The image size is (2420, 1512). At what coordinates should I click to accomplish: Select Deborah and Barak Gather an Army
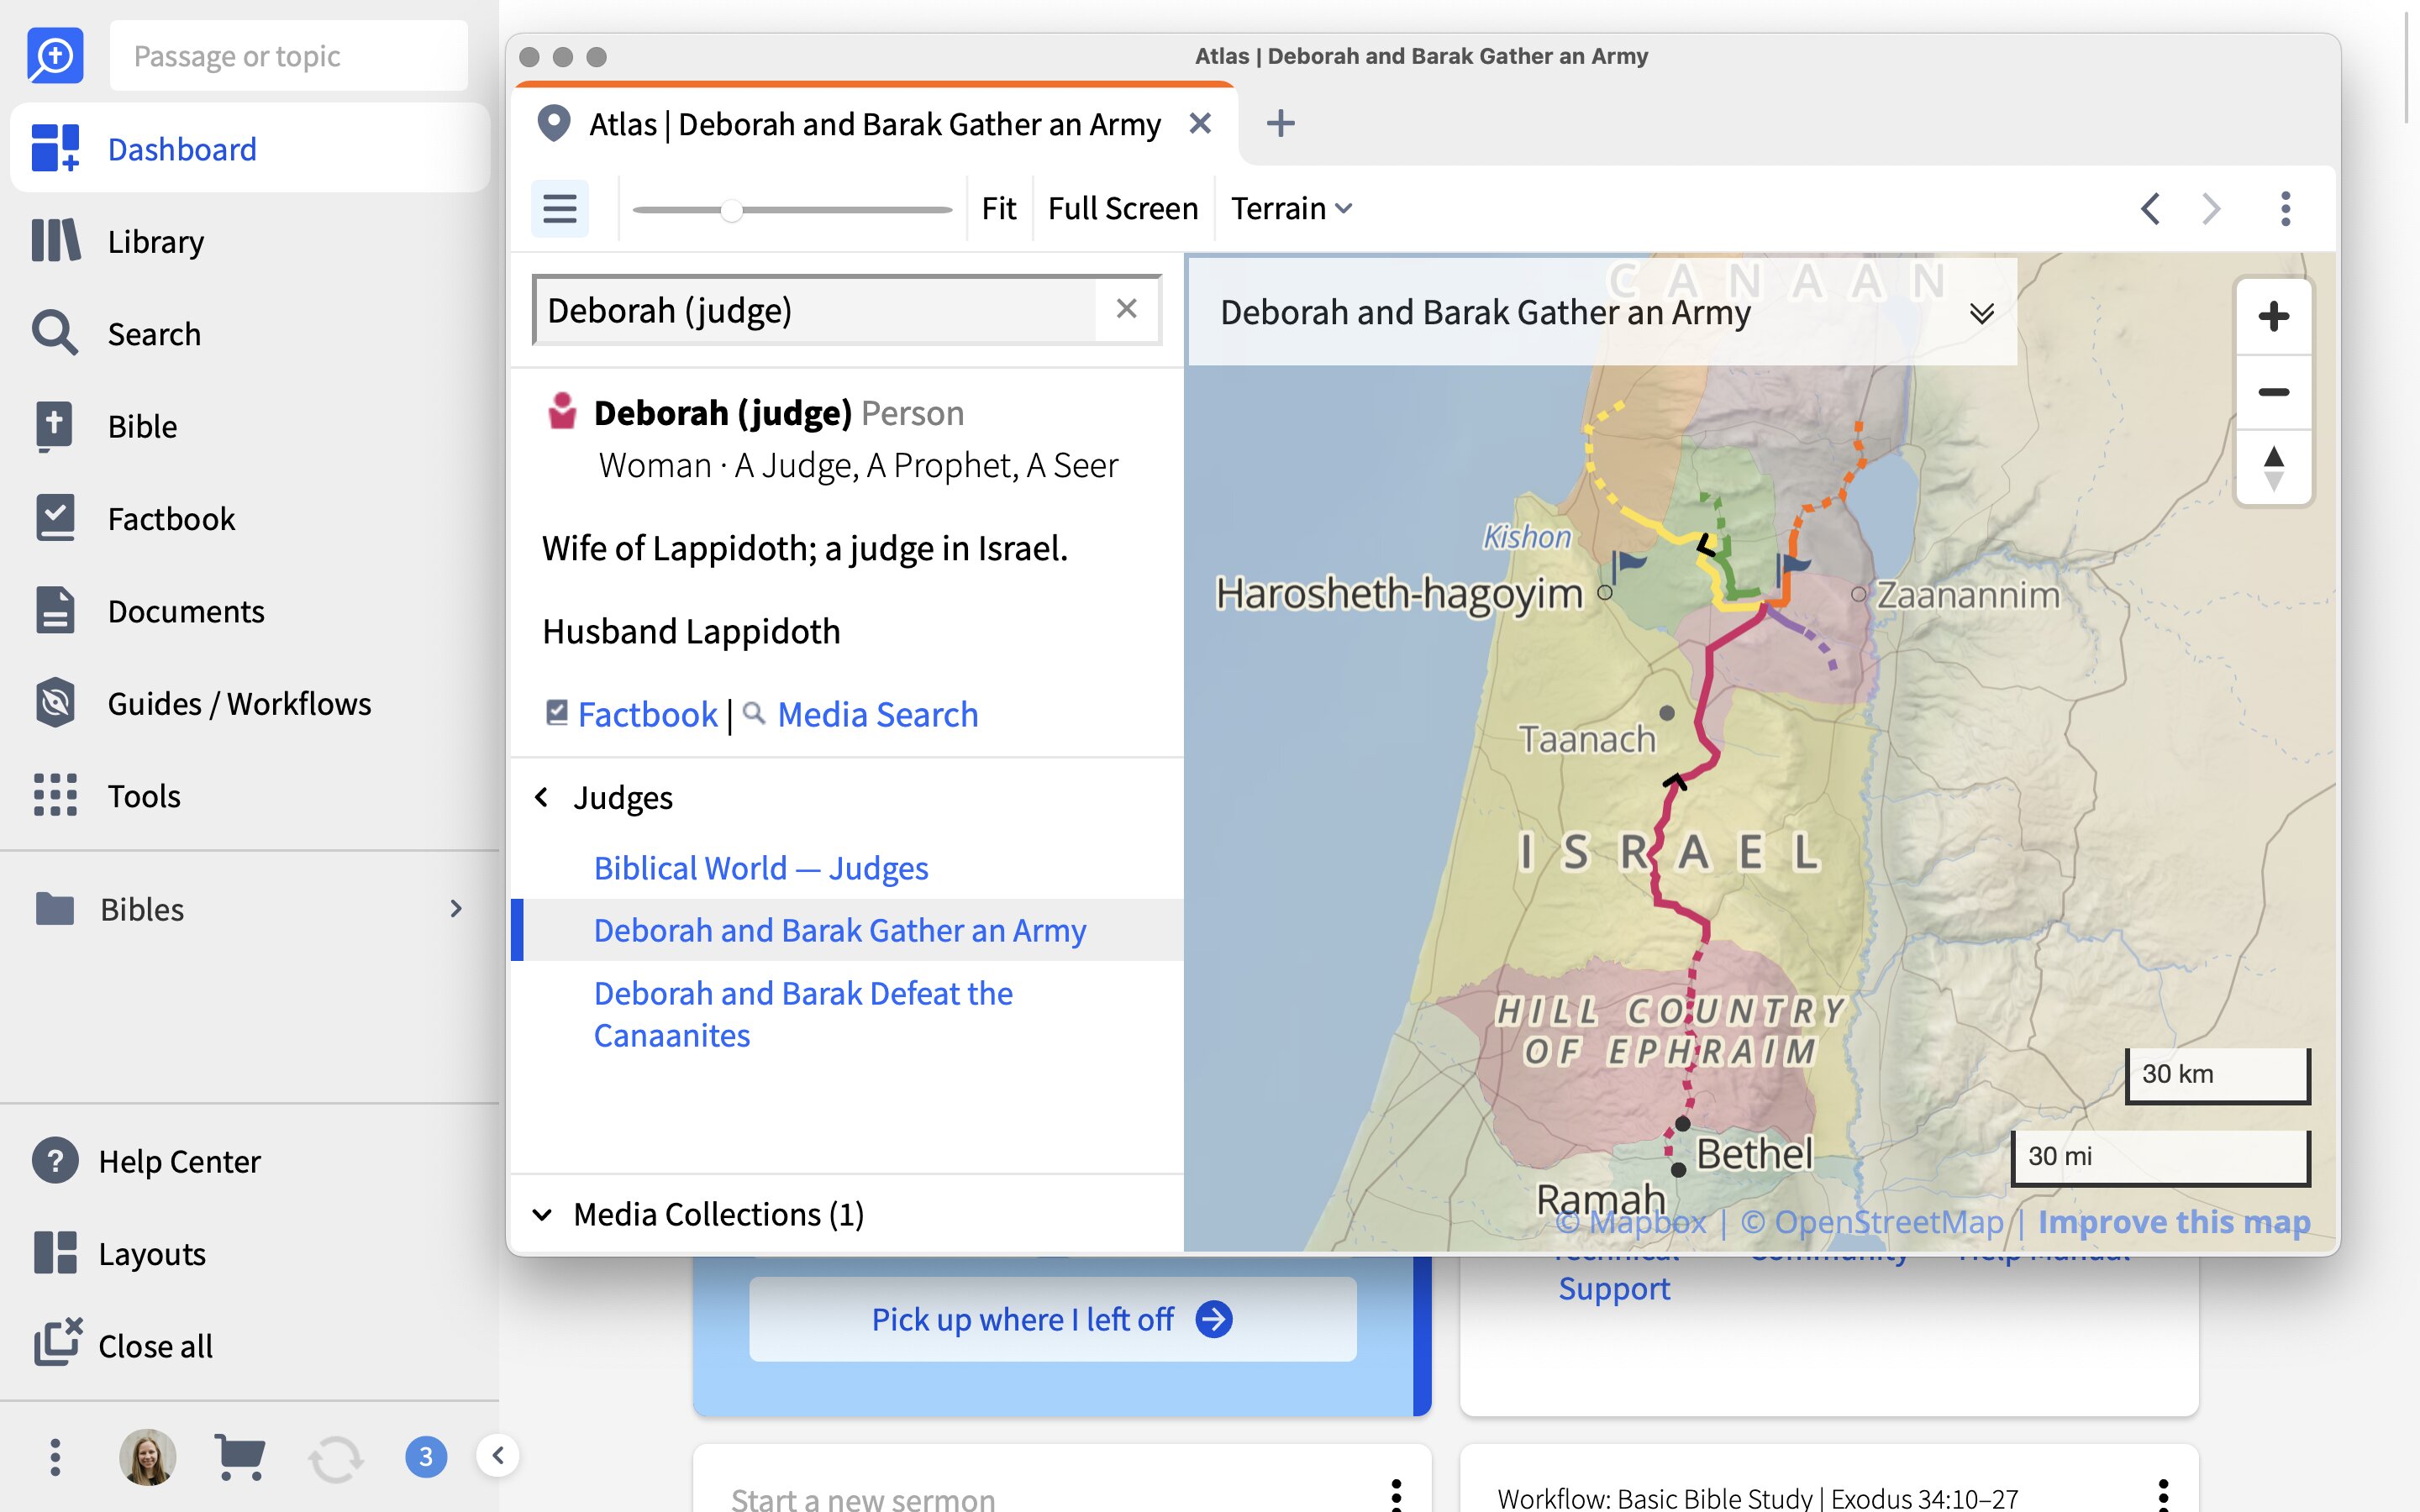click(x=840, y=930)
